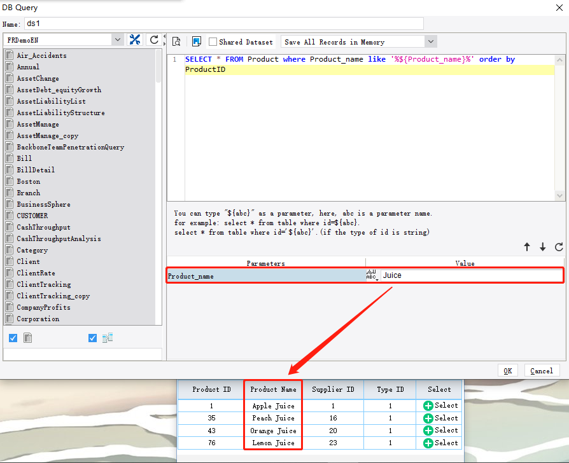Open the Save All Records in Memory dropdown
Viewport: 569px width, 463px height.
pos(430,41)
